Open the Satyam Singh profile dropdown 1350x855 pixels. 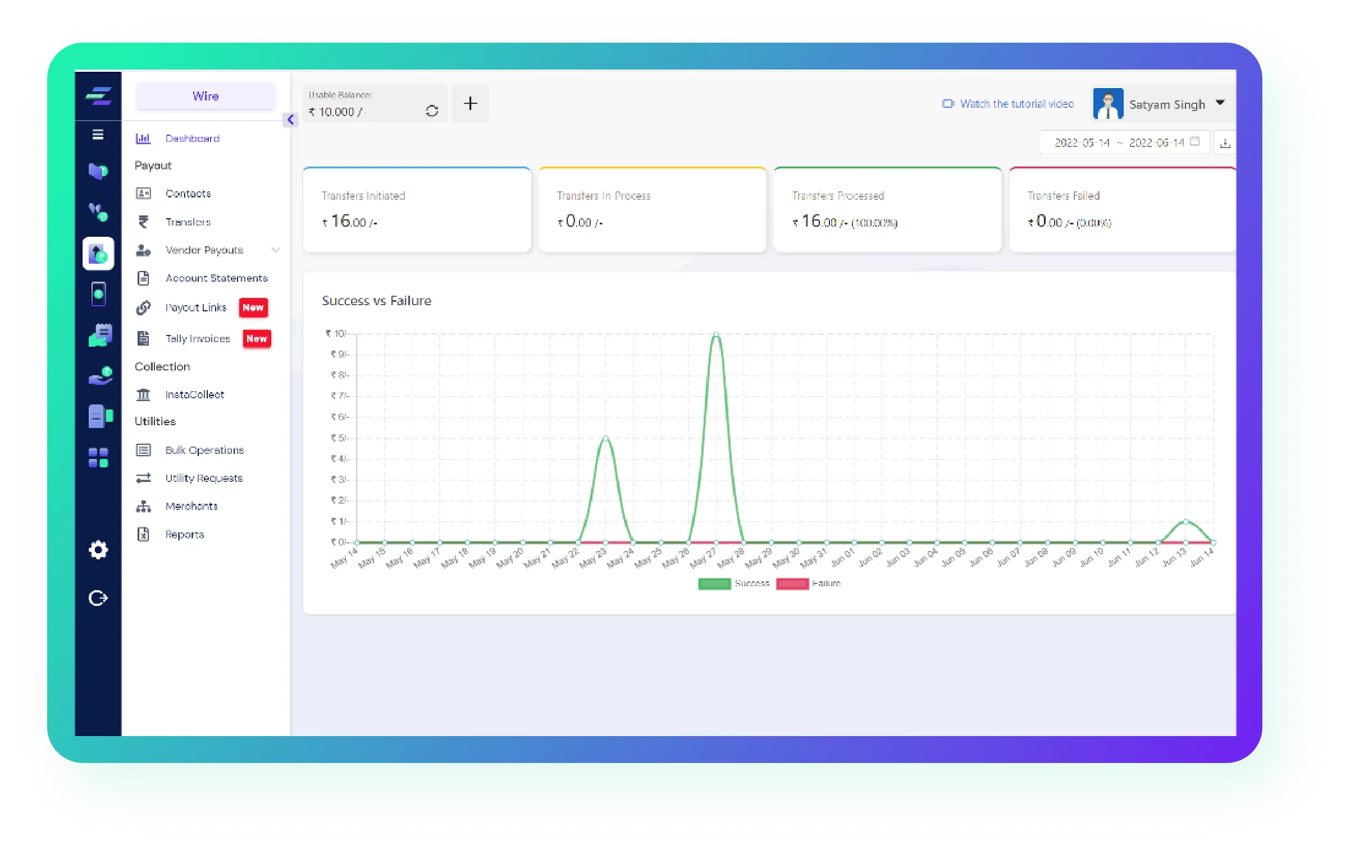(1220, 103)
